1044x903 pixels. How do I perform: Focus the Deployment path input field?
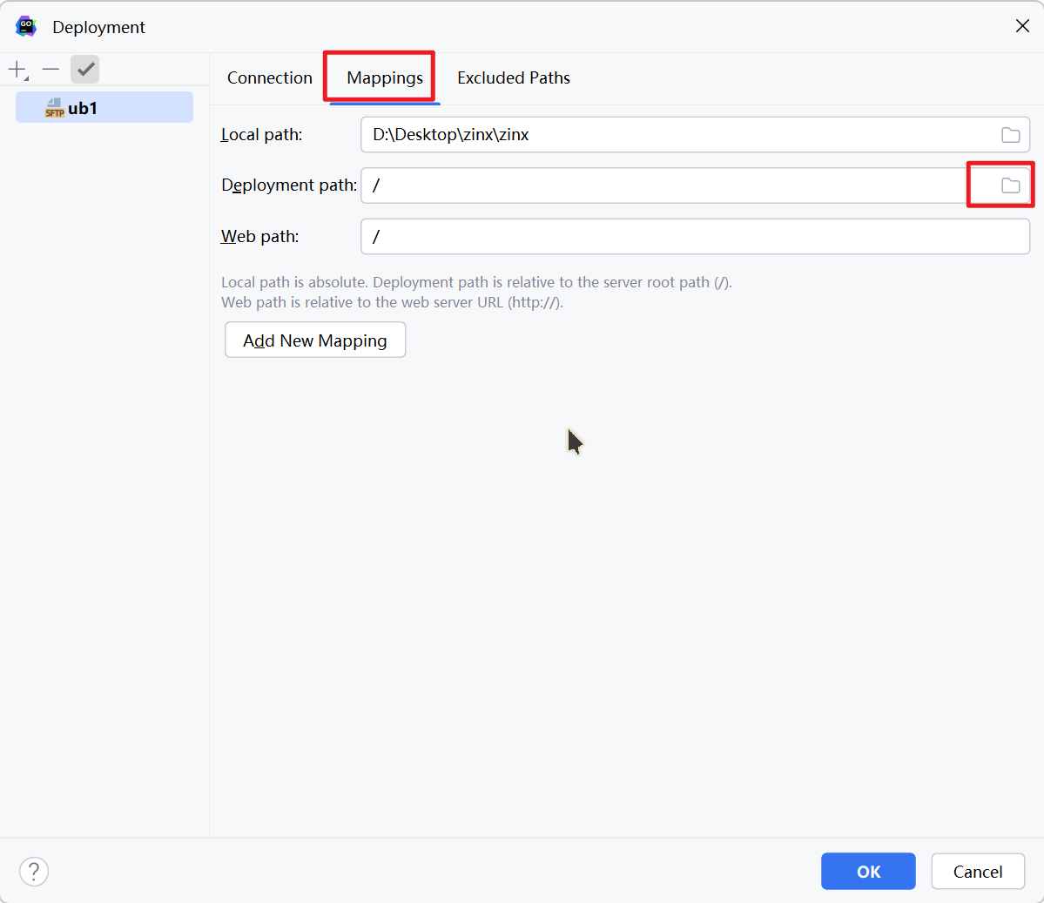click(x=695, y=185)
